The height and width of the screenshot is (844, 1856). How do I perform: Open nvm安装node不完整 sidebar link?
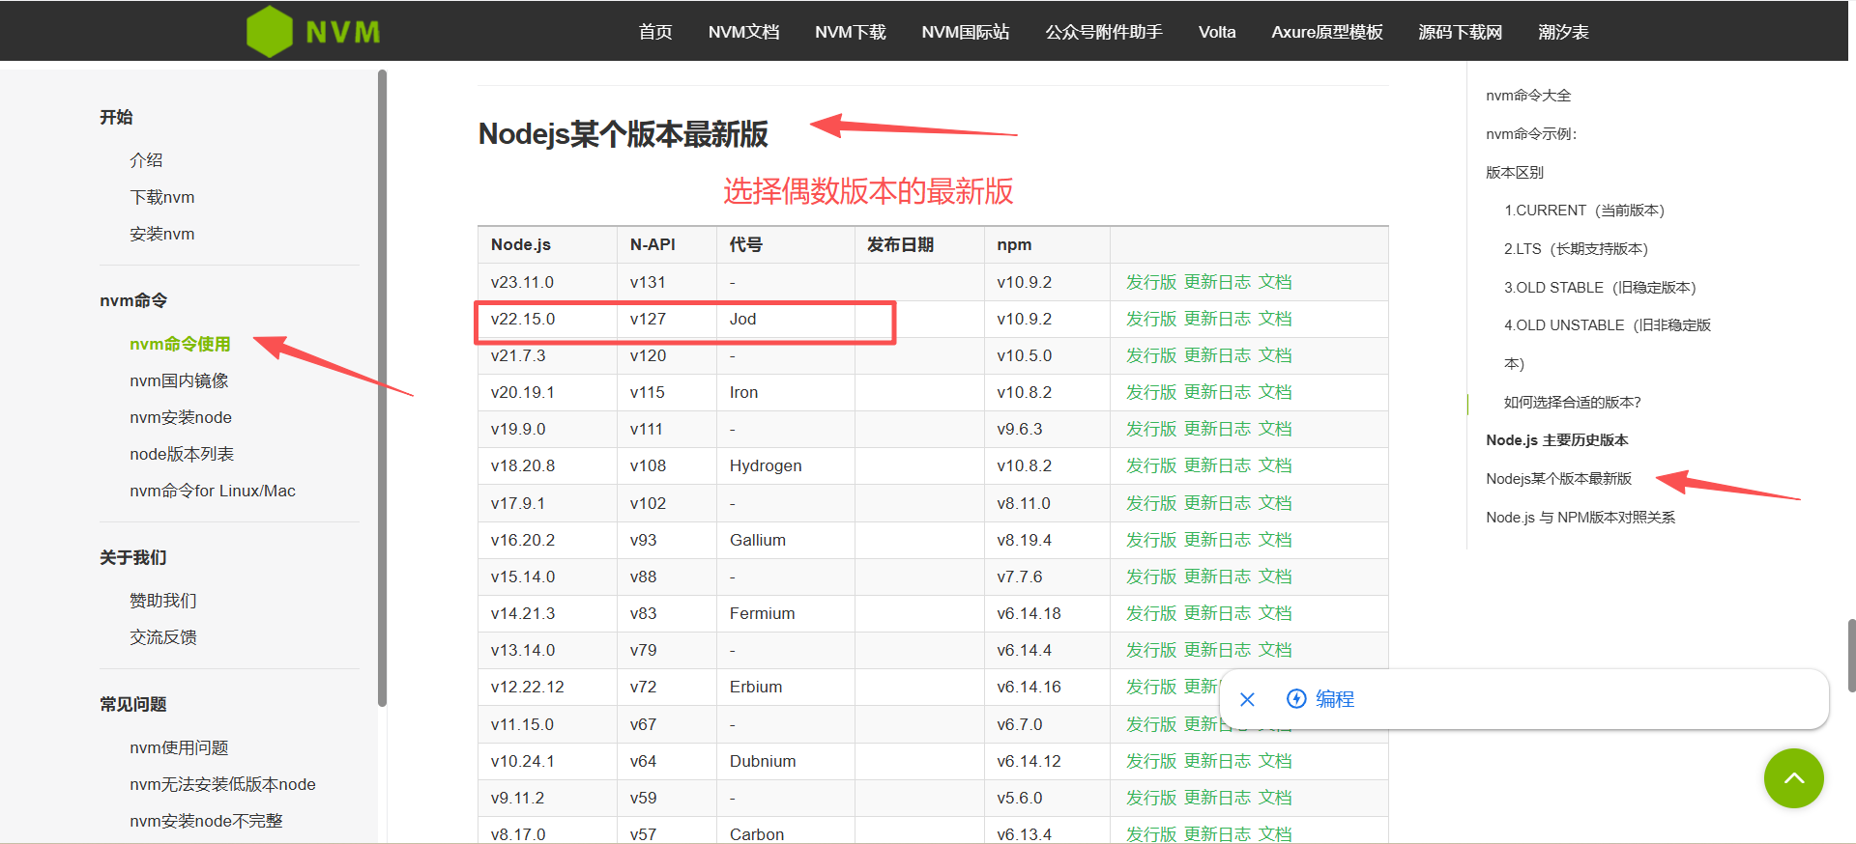[206, 821]
